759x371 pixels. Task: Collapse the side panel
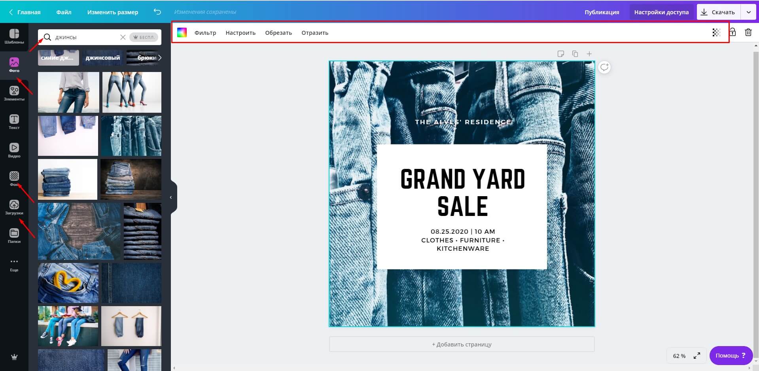pos(171,197)
